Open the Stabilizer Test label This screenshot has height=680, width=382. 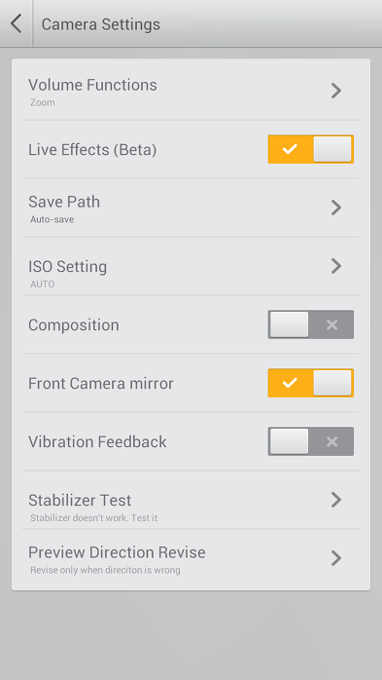(80, 500)
